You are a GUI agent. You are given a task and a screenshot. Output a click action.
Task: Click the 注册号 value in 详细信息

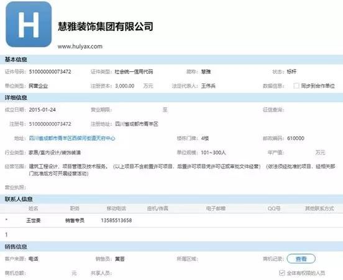click(x=50, y=124)
